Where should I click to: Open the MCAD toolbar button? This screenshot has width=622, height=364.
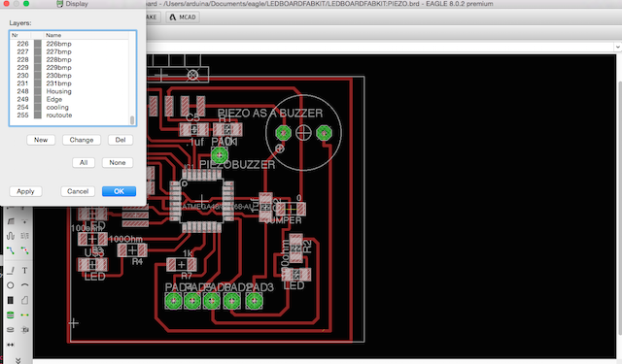click(183, 17)
